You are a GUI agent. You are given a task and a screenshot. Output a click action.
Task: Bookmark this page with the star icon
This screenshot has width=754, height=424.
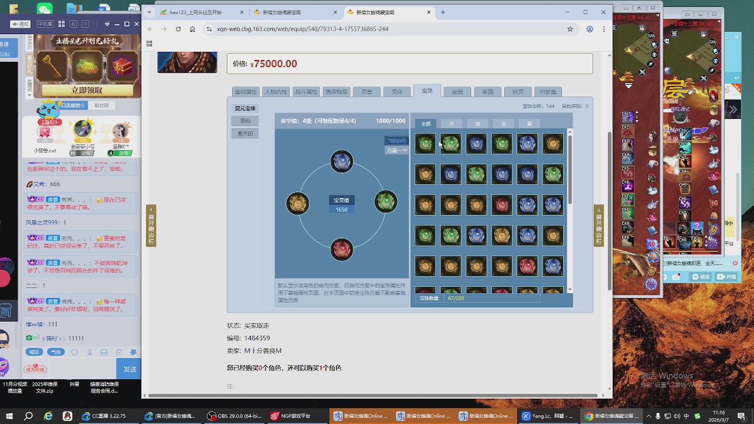point(570,29)
